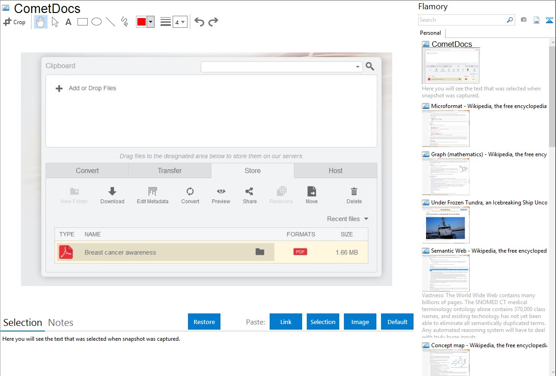The height and width of the screenshot is (376, 556).
Task: Click the New Folder icon
Action: click(74, 191)
